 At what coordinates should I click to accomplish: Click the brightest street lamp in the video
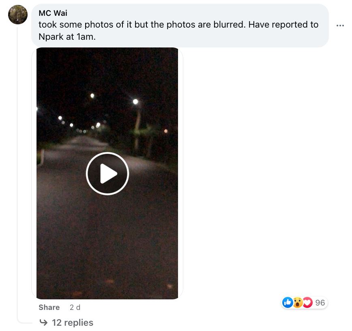click(135, 101)
